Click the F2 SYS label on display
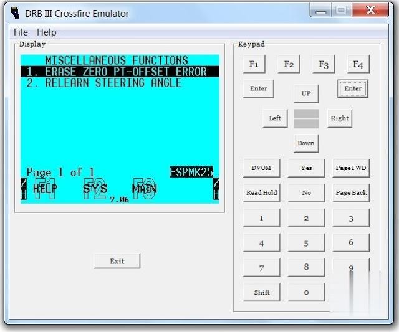Viewport: 399px width, 332px height. pyautogui.click(x=95, y=189)
